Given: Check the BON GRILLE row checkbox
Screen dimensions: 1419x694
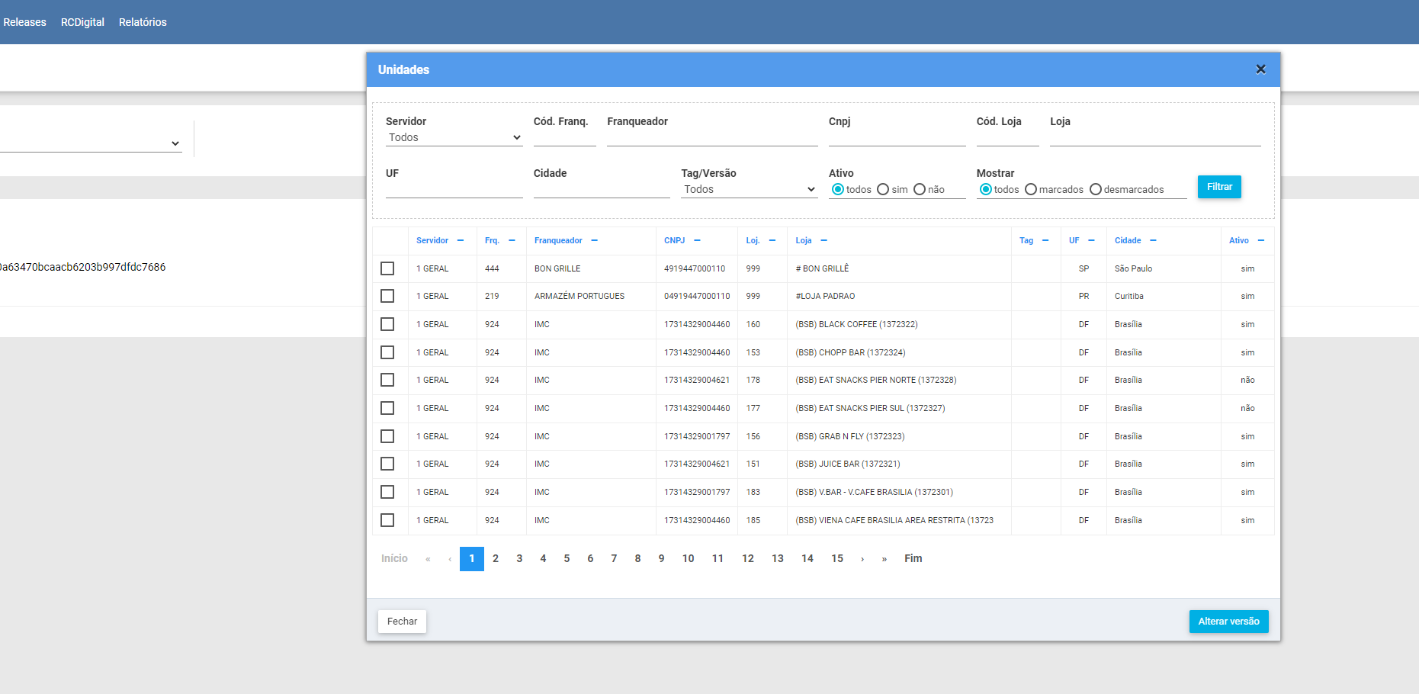Looking at the screenshot, I should pyautogui.click(x=387, y=268).
